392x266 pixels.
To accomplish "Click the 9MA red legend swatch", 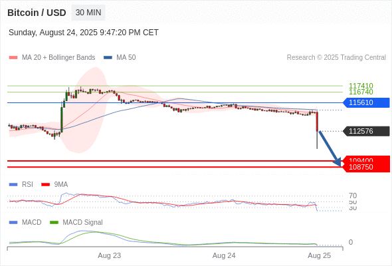I will [x=45, y=185].
